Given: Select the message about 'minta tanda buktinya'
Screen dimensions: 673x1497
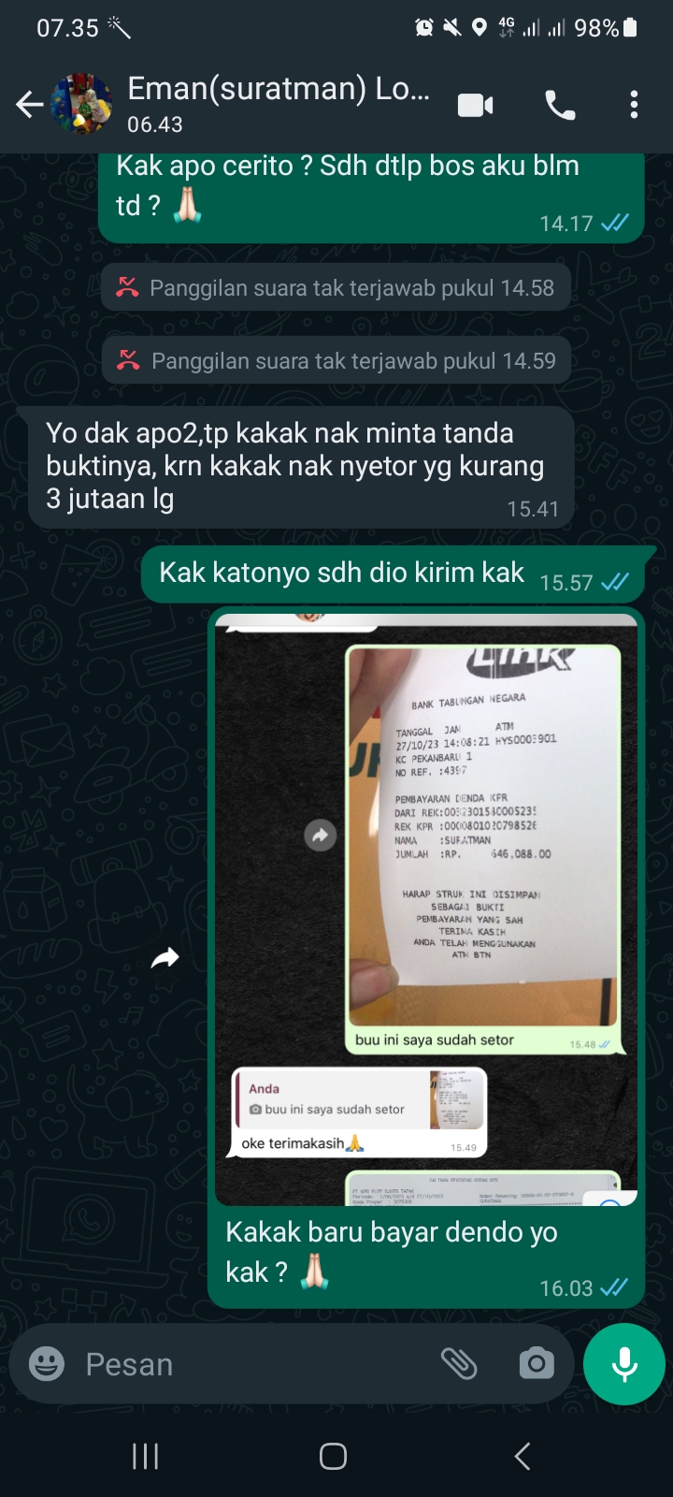Looking at the screenshot, I should click(x=295, y=466).
